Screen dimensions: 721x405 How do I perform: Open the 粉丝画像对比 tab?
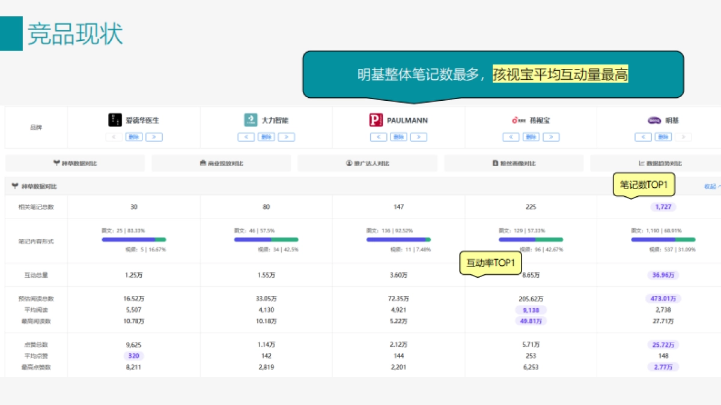click(x=514, y=163)
